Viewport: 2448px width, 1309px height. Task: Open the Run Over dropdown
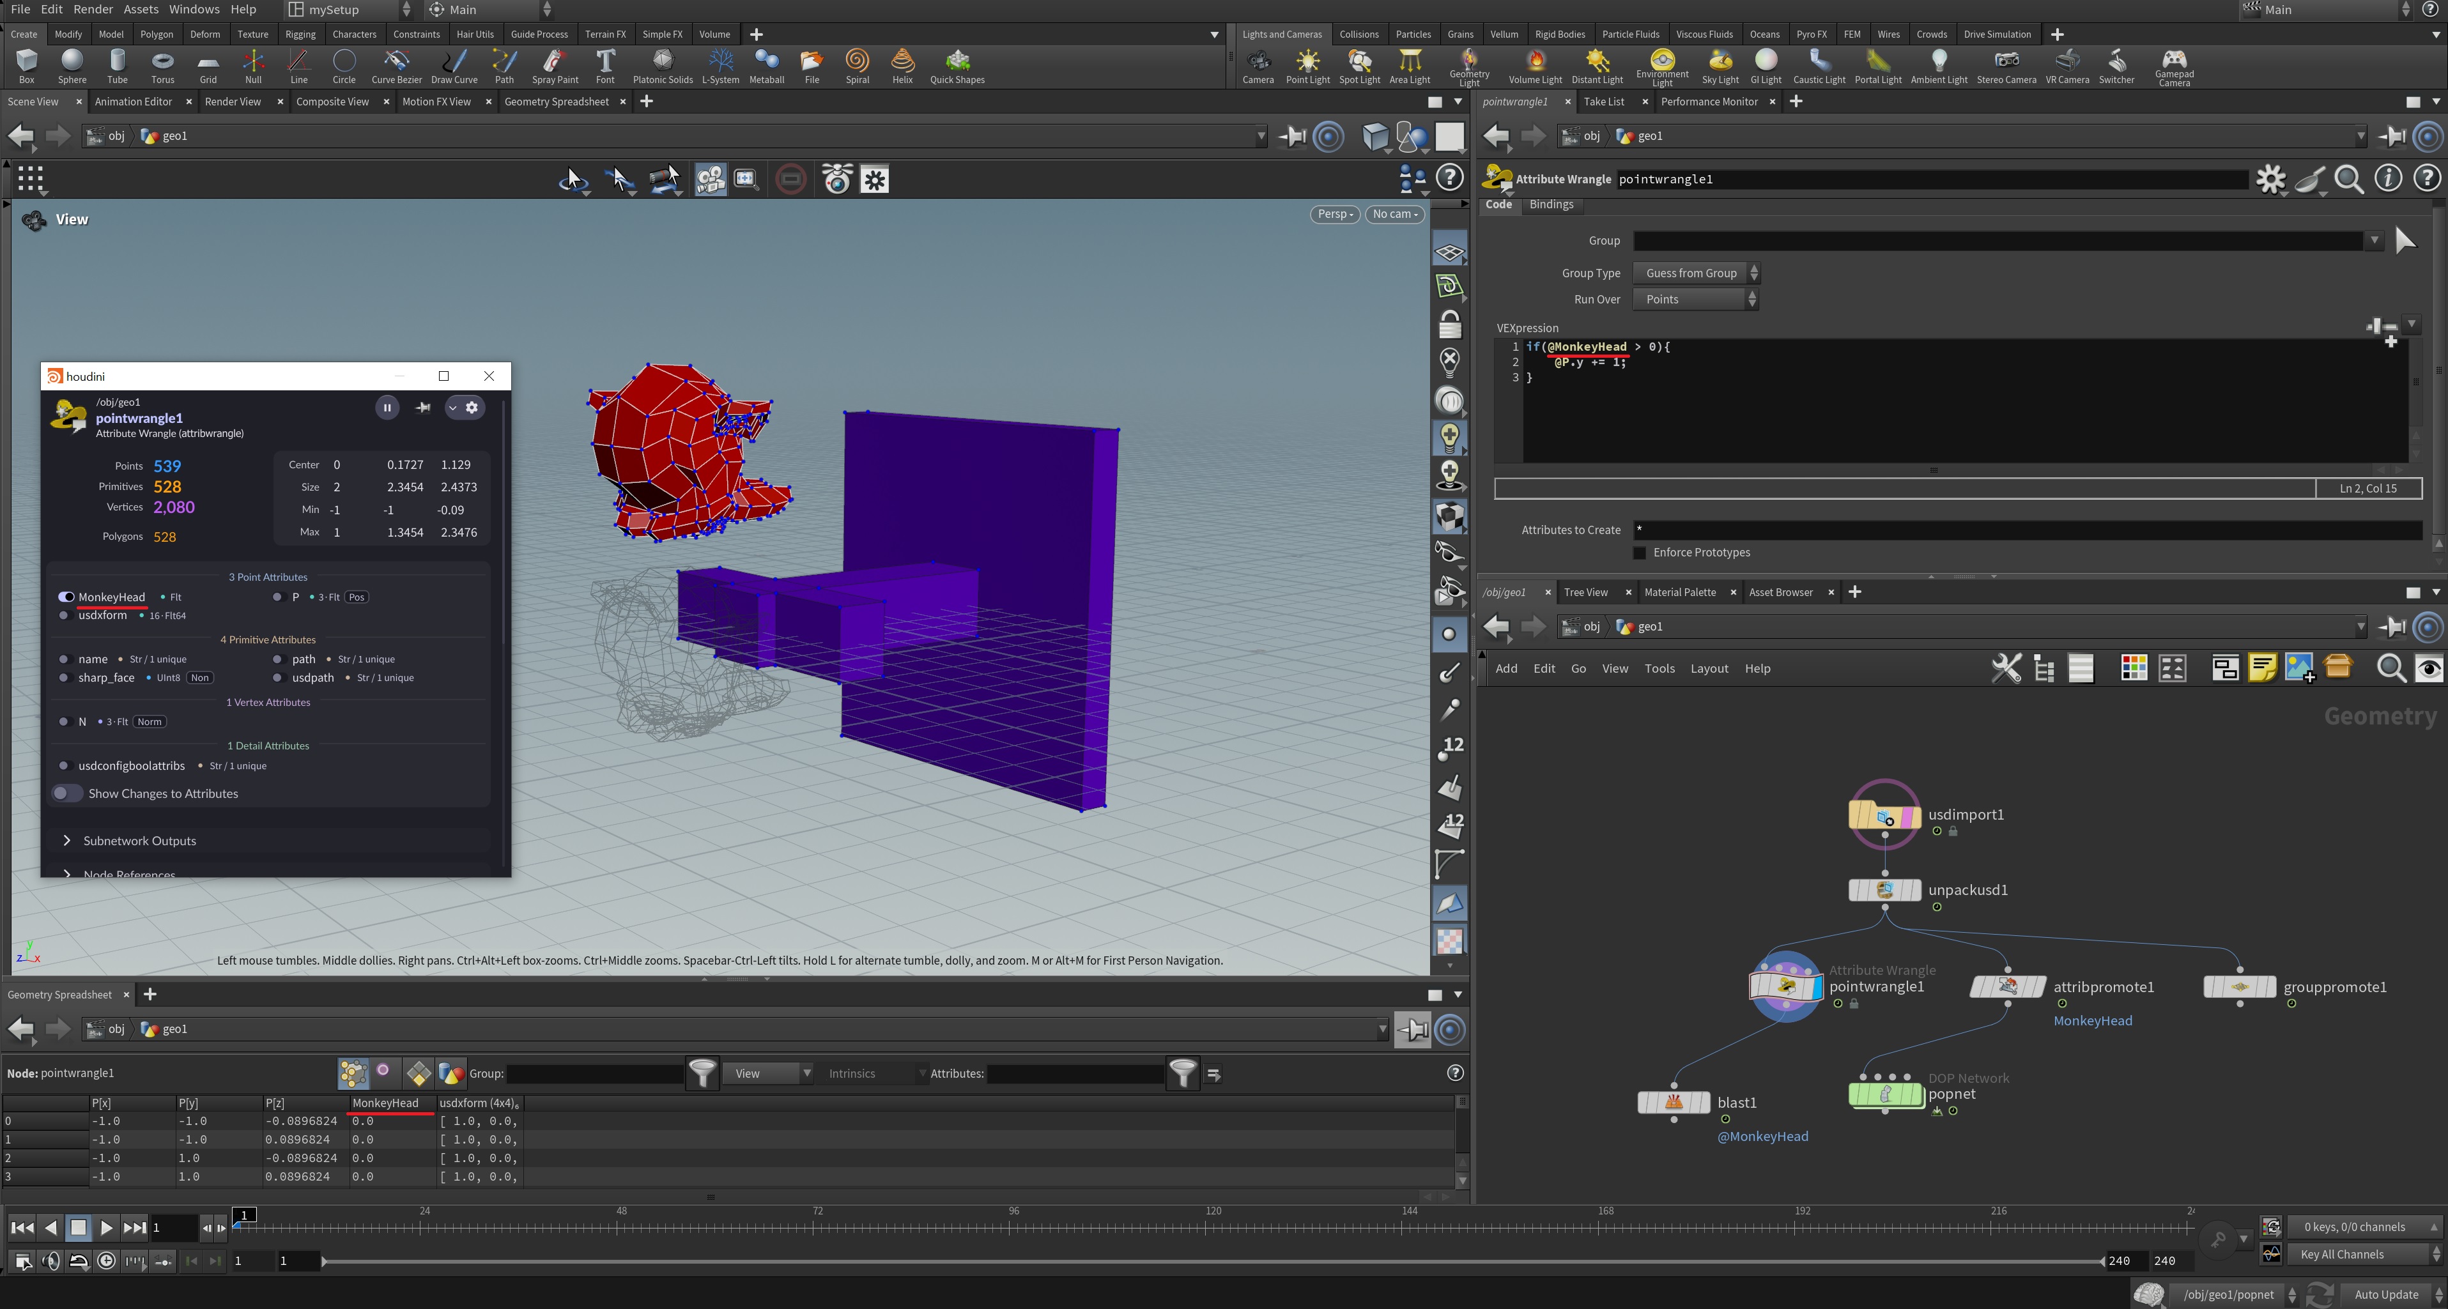1695,299
